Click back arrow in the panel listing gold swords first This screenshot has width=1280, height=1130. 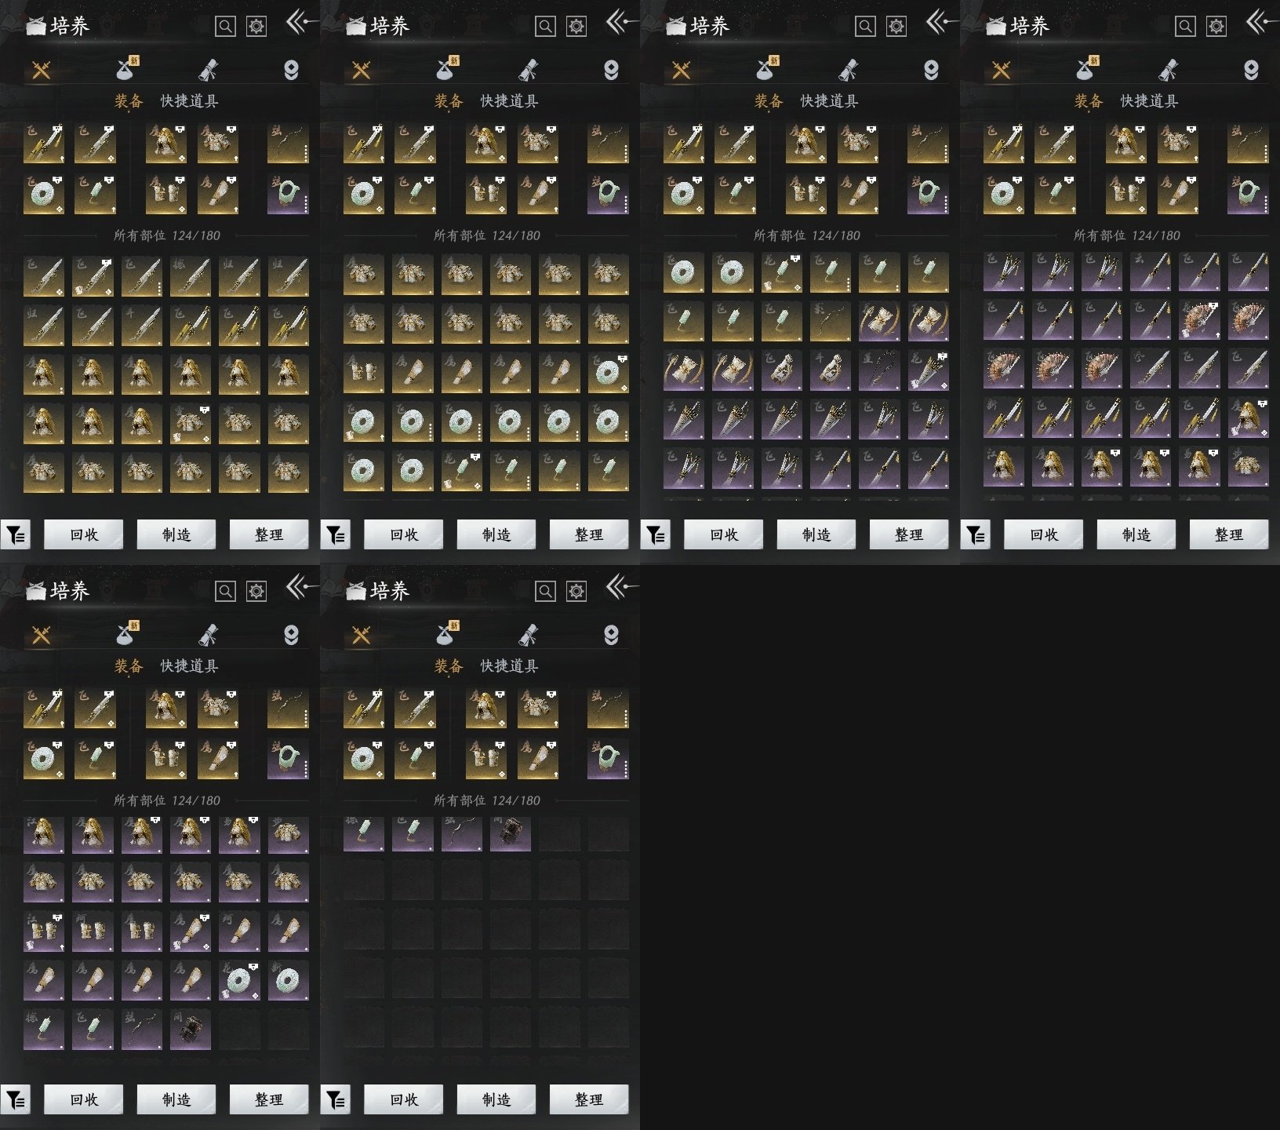pos(301,22)
